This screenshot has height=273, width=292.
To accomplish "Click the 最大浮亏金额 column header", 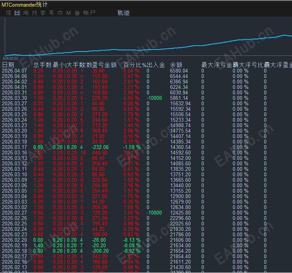I will (x=217, y=65).
